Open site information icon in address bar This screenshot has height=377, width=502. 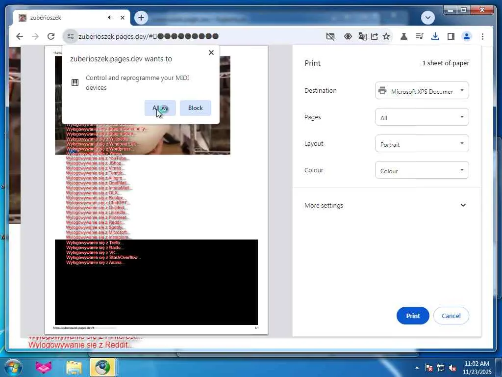point(70,36)
